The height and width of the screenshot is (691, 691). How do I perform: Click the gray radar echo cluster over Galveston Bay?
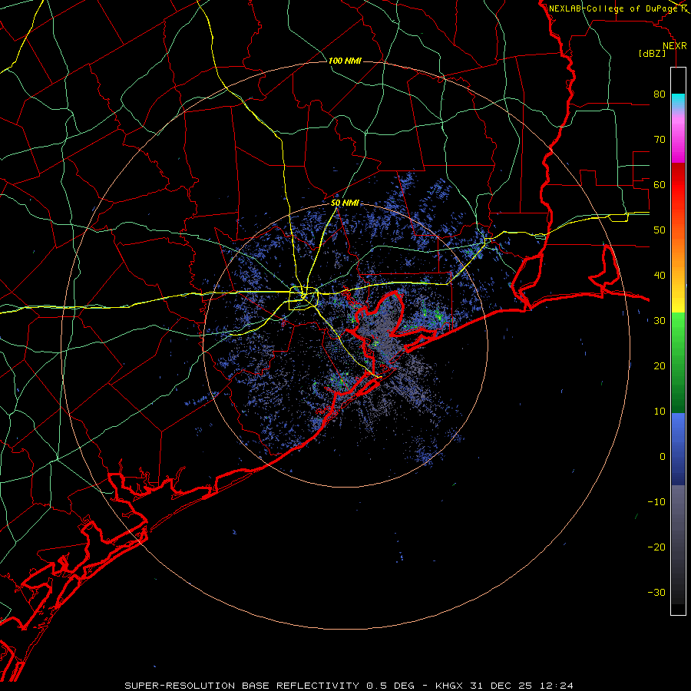click(381, 329)
